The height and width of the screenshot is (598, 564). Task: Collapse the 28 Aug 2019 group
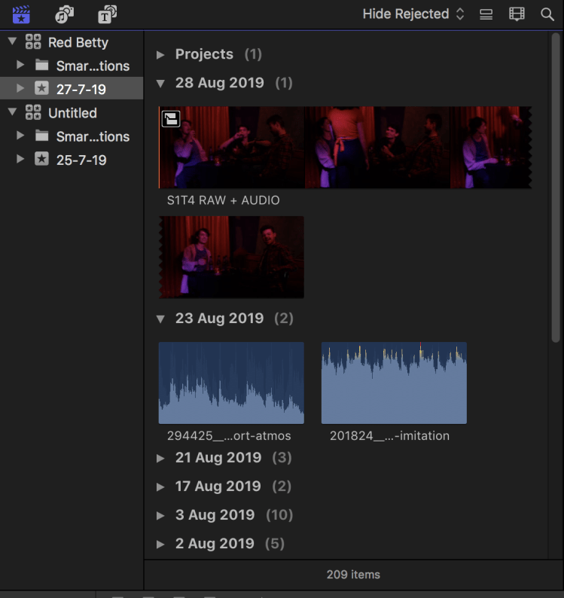[160, 83]
